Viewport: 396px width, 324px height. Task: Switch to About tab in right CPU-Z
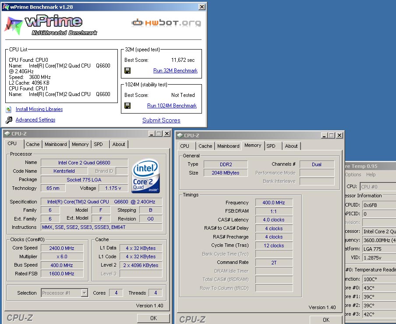click(291, 146)
